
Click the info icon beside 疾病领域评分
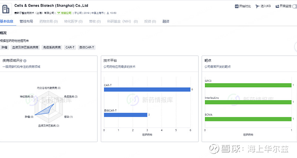pos(25,61)
